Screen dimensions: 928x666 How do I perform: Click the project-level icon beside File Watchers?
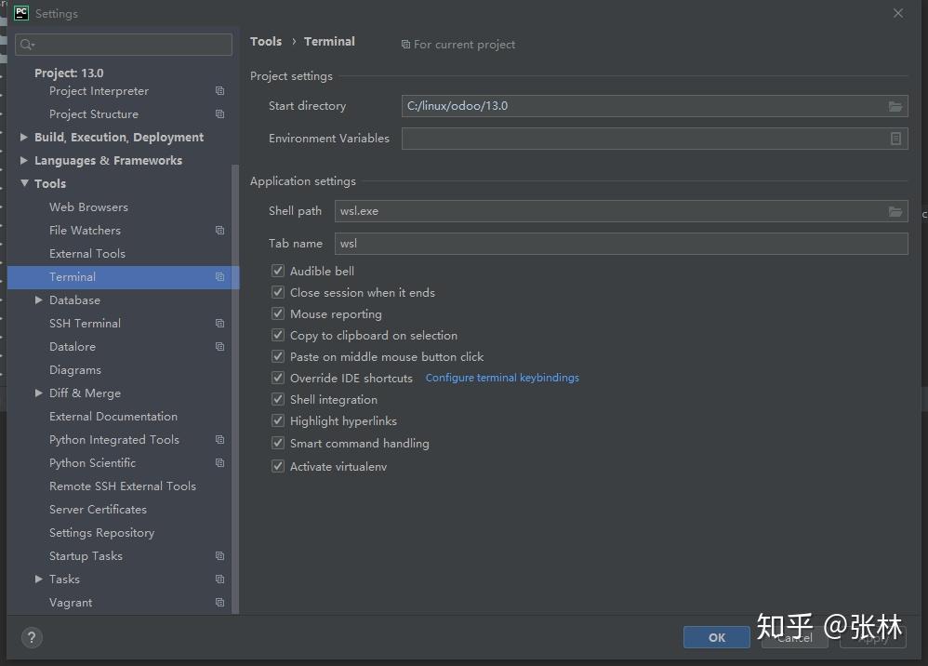pos(219,231)
